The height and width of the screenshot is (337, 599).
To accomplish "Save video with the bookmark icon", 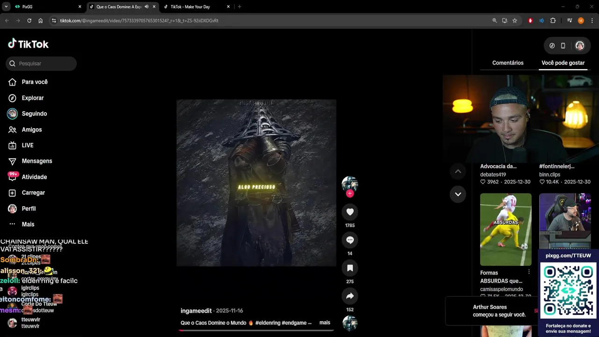I will 350,268.
